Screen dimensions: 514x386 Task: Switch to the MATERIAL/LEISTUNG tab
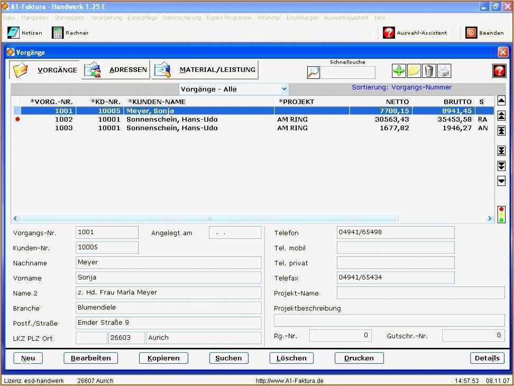coord(205,70)
